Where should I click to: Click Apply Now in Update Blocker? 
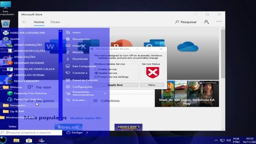tap(115, 85)
